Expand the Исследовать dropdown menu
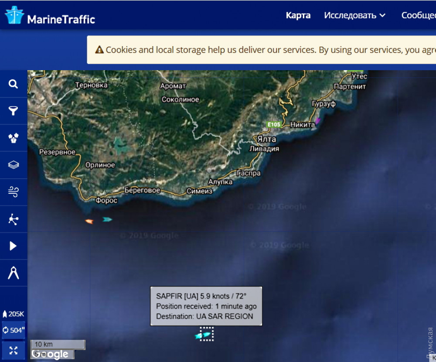This screenshot has width=436, height=362. (354, 15)
